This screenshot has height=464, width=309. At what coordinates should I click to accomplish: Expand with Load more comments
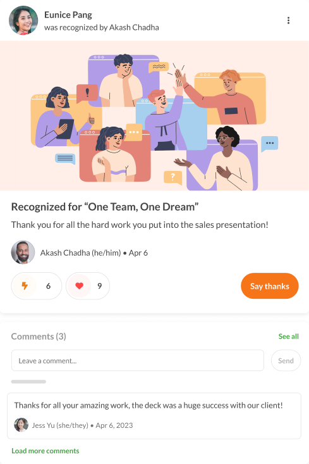click(45, 451)
